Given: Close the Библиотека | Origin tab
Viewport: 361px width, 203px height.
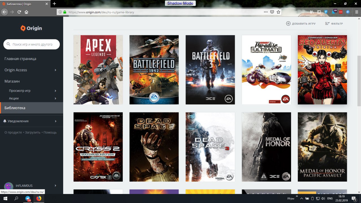Looking at the screenshot, I should (47, 4).
